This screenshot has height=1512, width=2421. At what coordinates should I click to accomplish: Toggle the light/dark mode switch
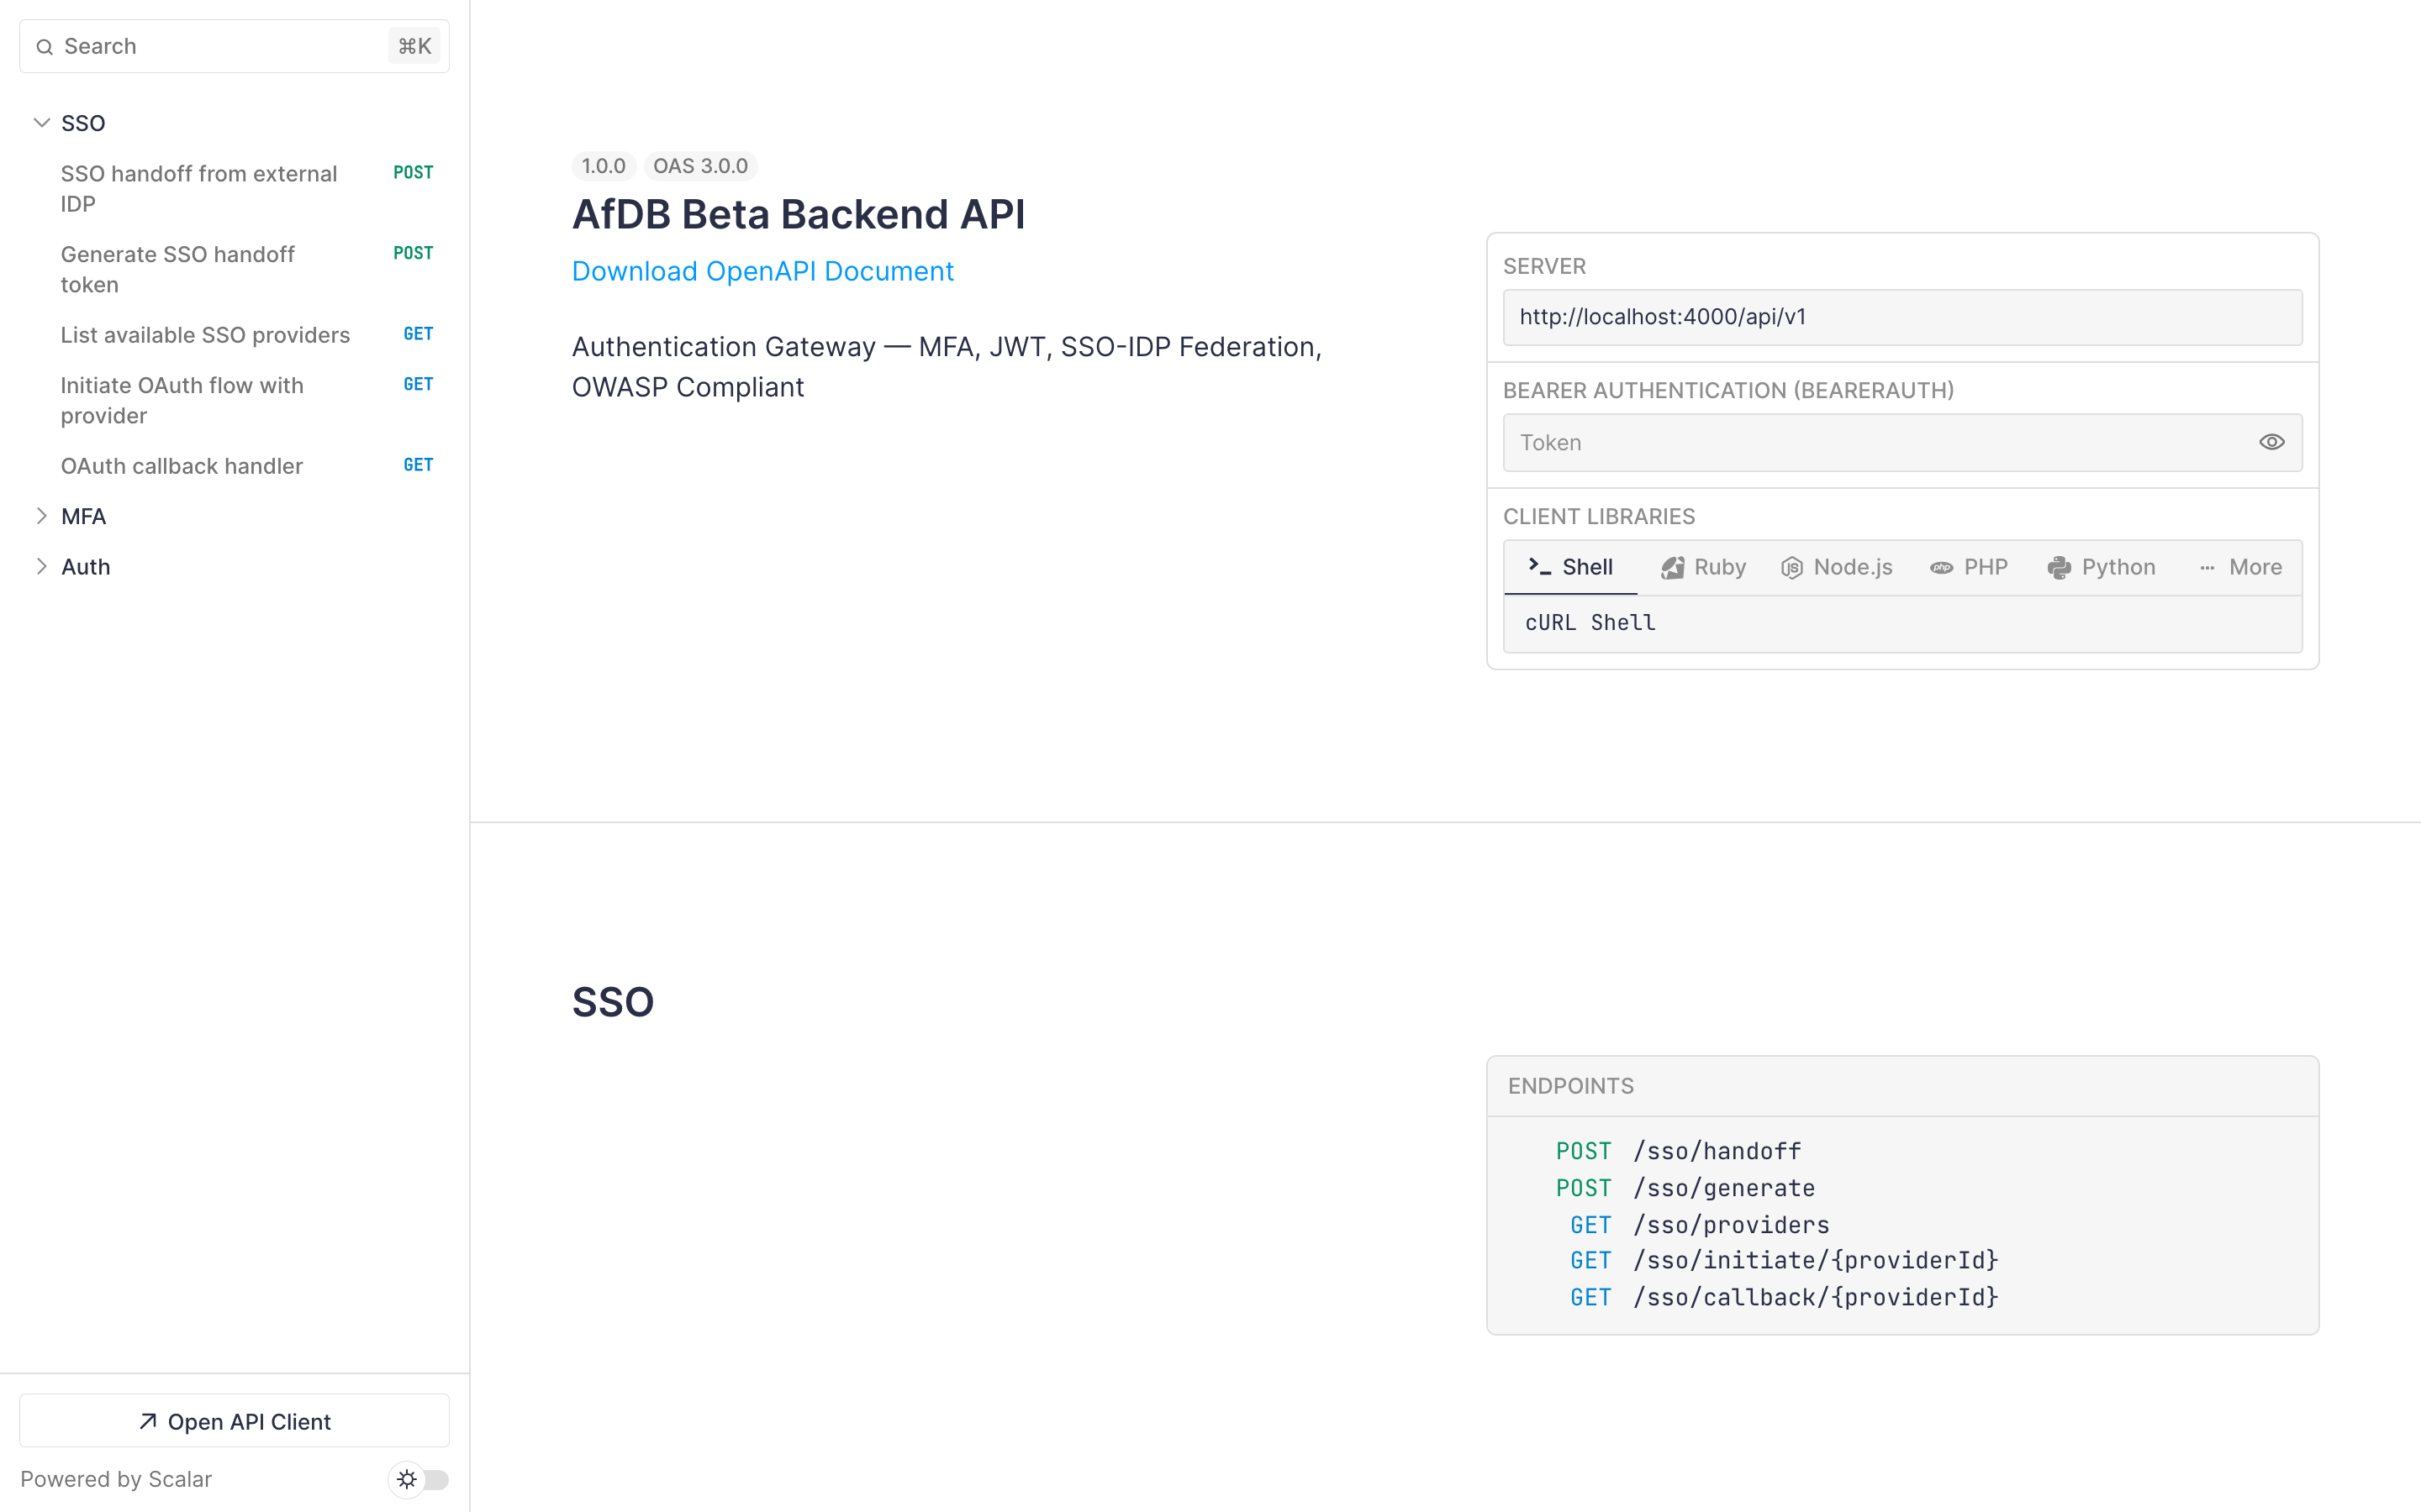tap(419, 1479)
